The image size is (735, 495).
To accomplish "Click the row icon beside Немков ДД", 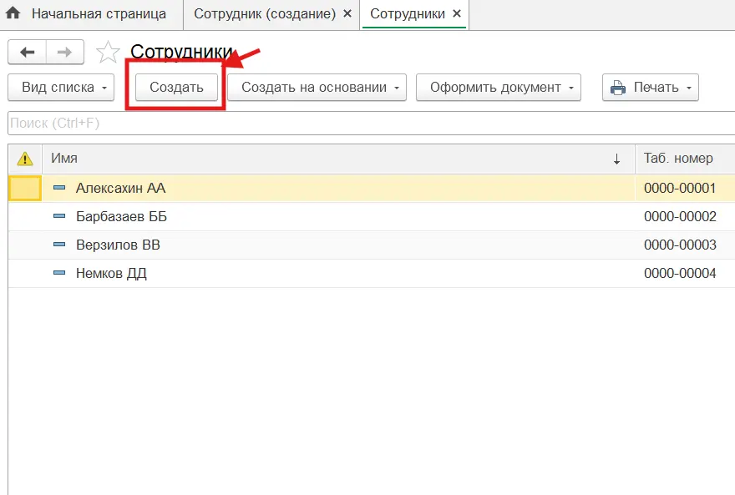I will point(59,274).
